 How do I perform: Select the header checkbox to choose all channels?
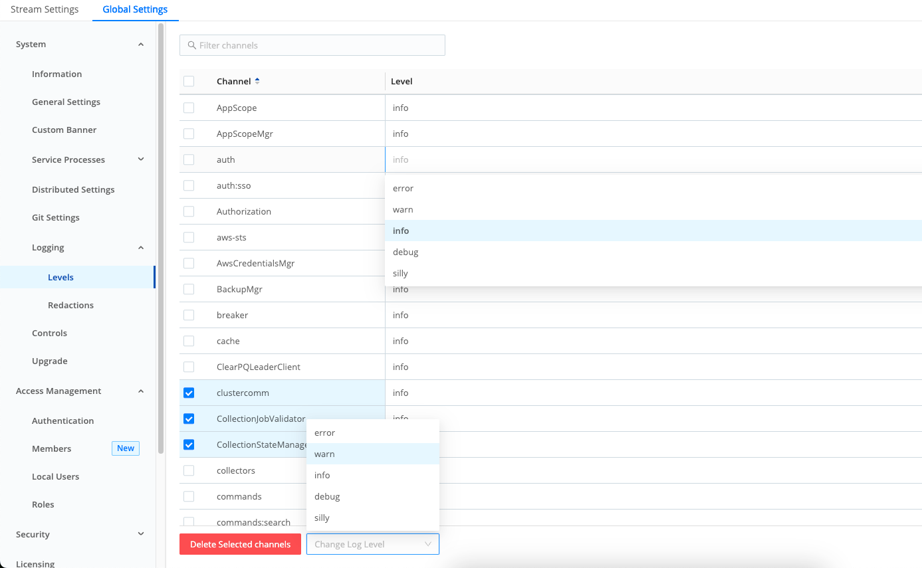(x=188, y=81)
